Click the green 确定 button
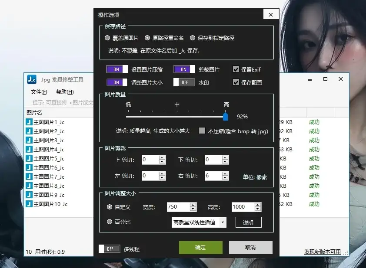Screen dimensions: 366x268 [200, 248]
